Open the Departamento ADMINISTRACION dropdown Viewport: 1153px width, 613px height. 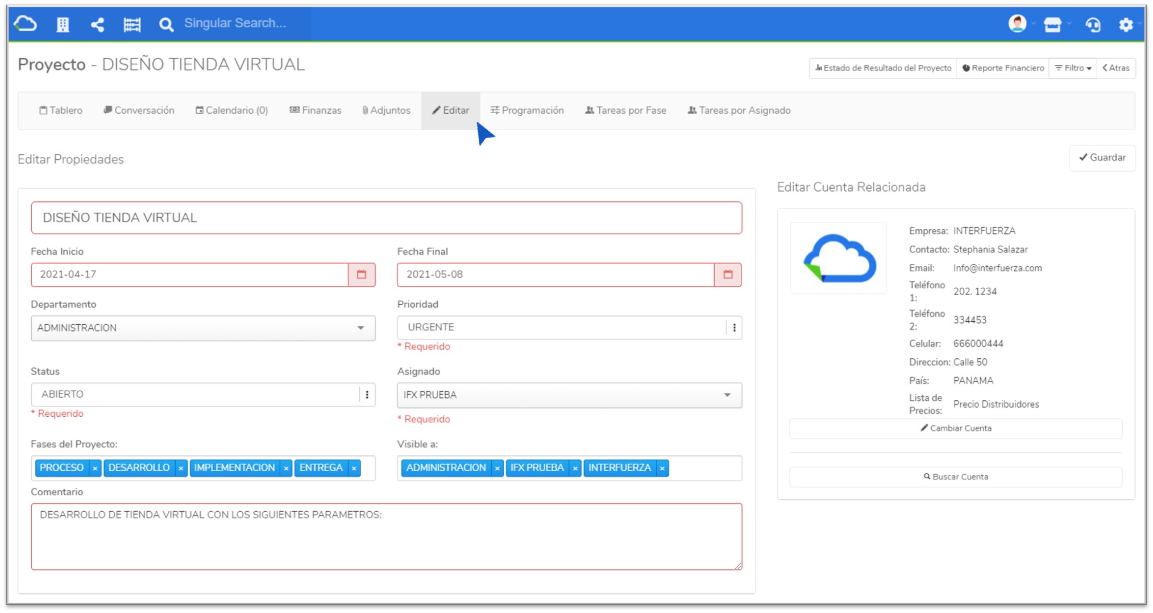[x=203, y=328]
